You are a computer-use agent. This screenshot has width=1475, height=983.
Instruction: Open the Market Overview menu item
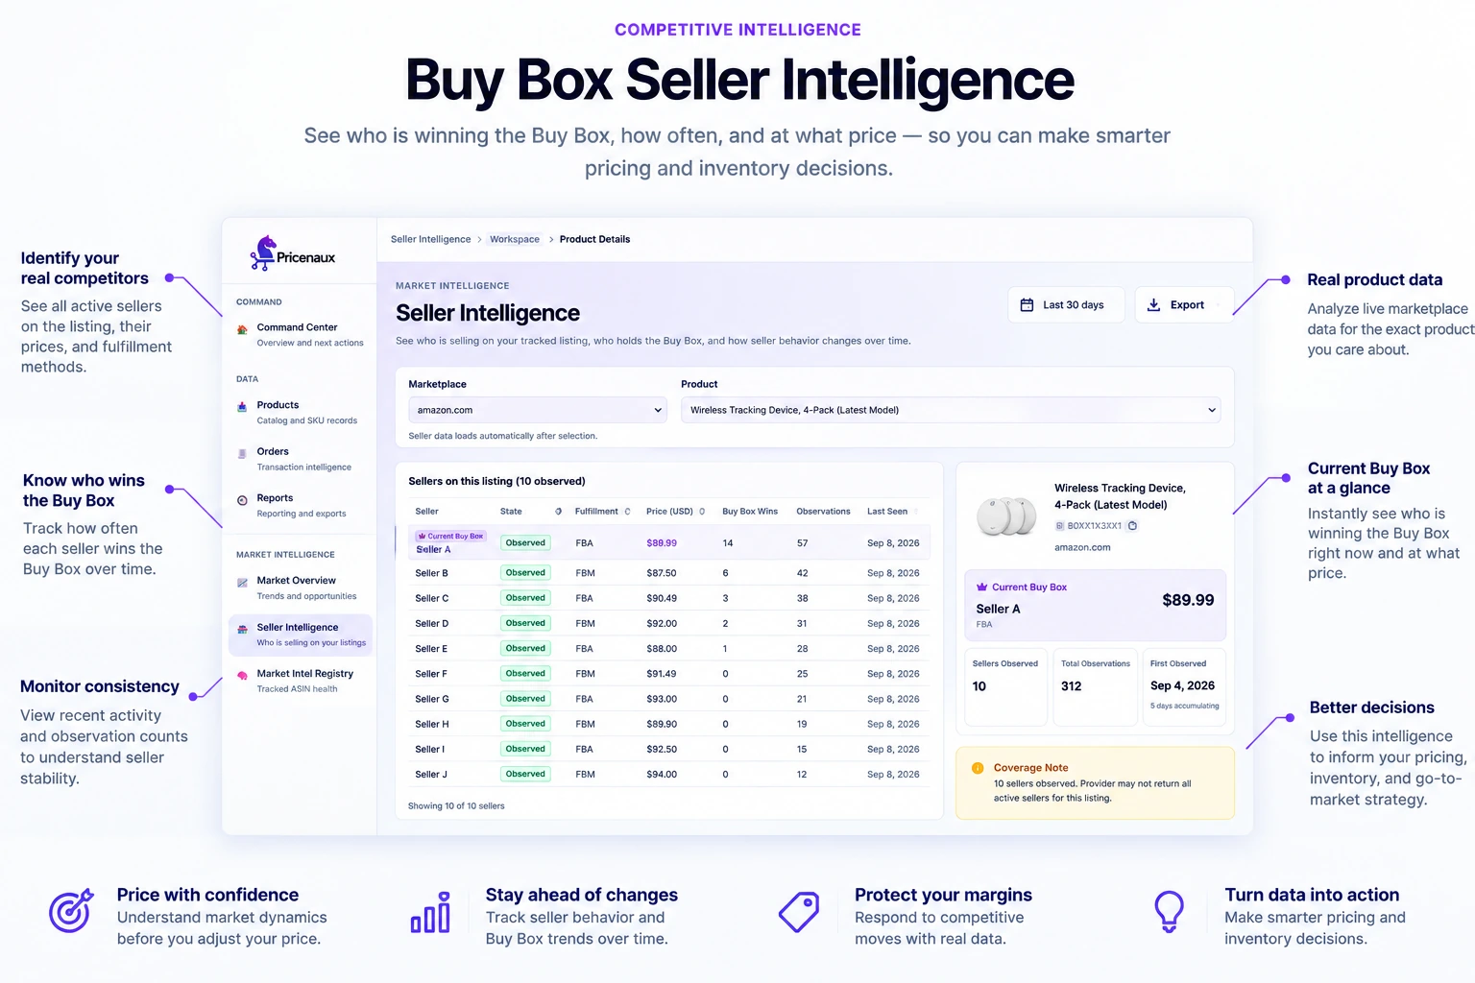(x=301, y=588)
